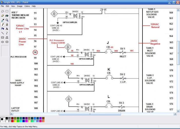
Task: Select the Free-Form Select tool
Action: point(3,11)
